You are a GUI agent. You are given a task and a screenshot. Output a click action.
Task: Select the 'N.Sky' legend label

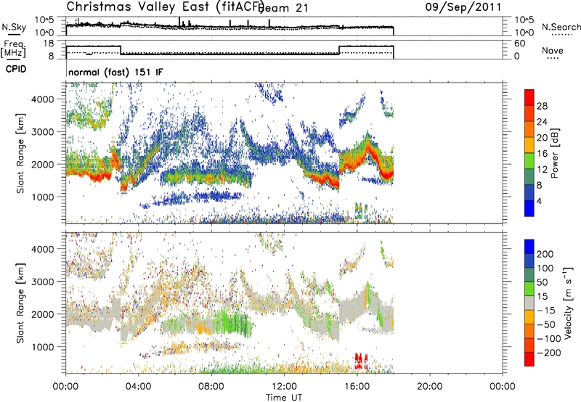pos(14,27)
